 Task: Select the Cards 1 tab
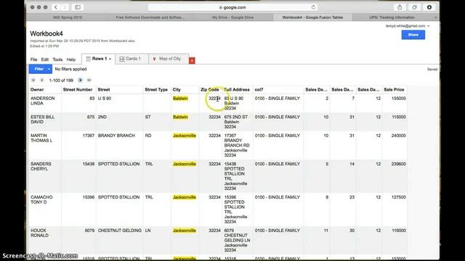coord(132,59)
